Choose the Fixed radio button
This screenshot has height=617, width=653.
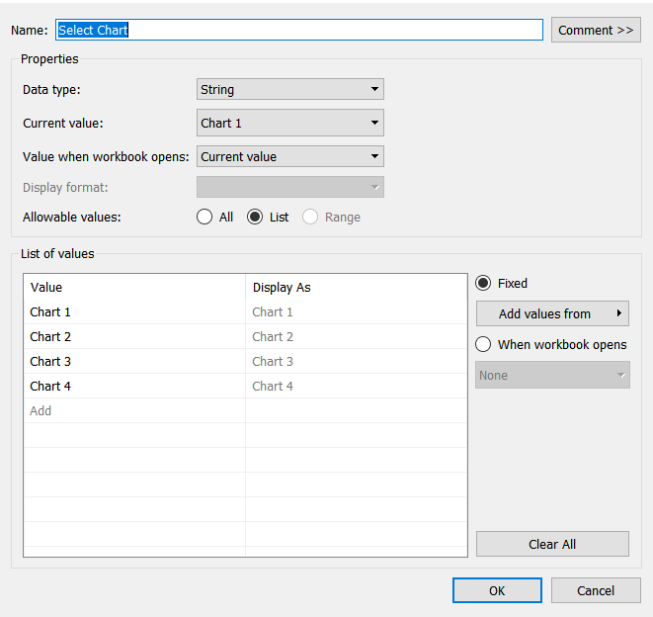click(484, 283)
